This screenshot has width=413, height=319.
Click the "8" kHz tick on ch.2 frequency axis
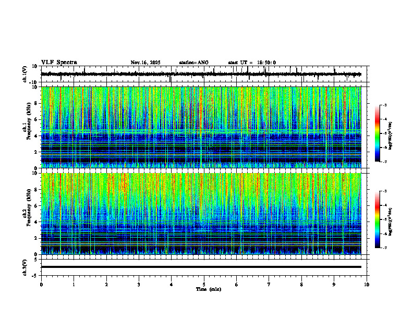(x=37, y=190)
